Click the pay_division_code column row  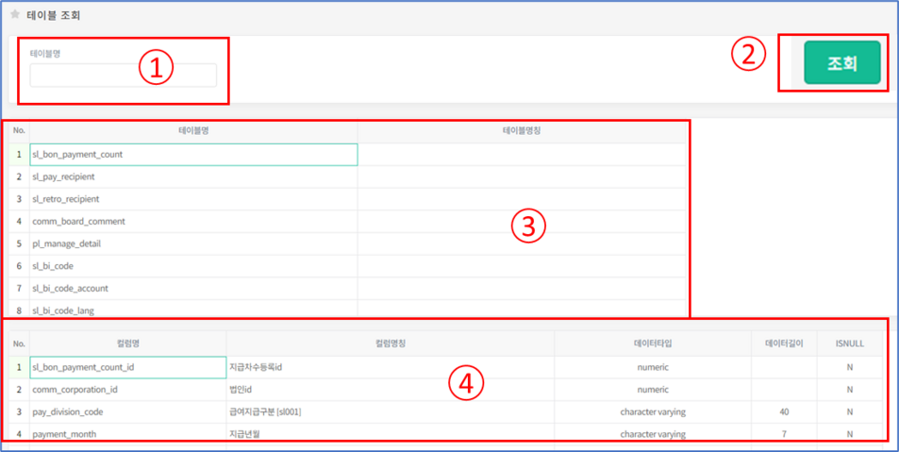click(68, 411)
